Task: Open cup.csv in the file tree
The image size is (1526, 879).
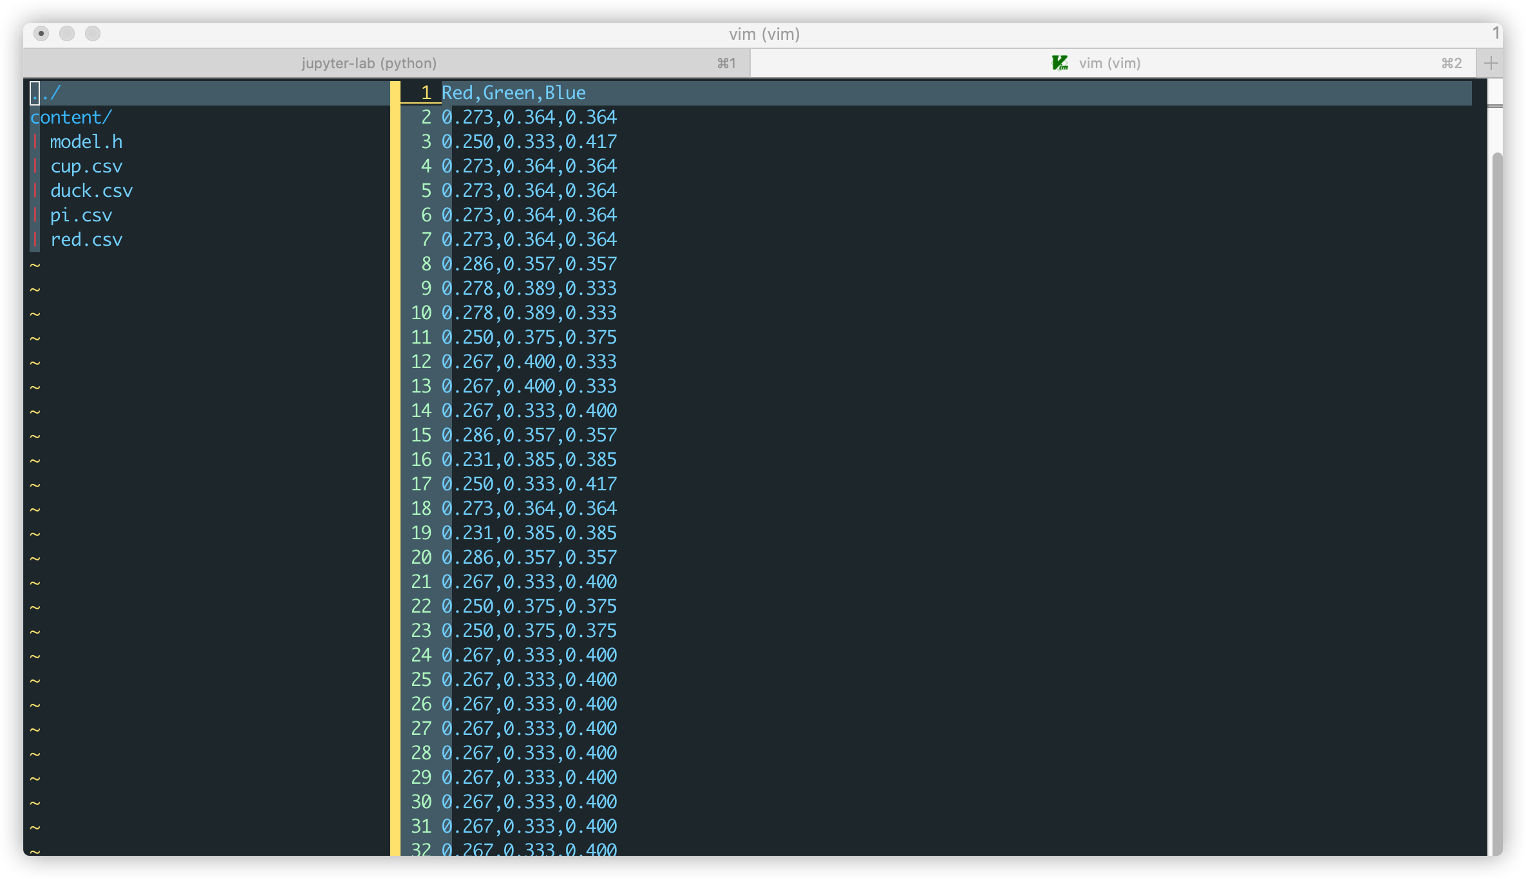Action: pos(86,166)
